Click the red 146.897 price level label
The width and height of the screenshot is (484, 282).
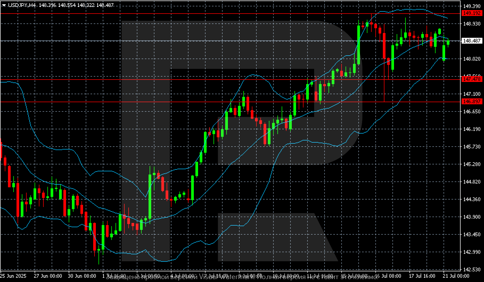point(472,102)
